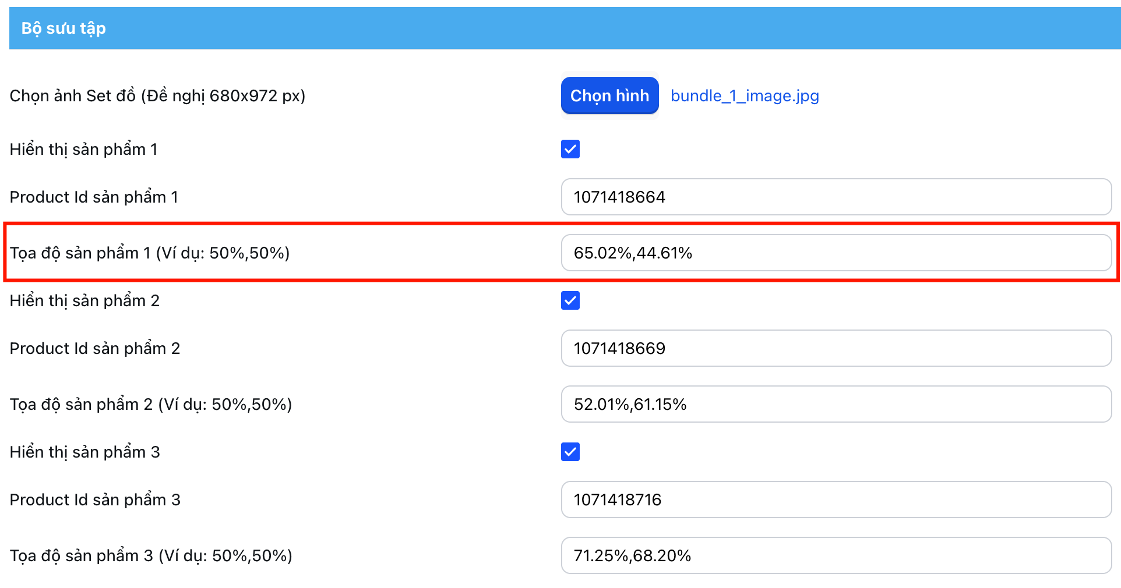This screenshot has width=1121, height=588.
Task: Uncheck the Hiển thị sản phẩm 1 checkbox
Action: [x=570, y=149]
